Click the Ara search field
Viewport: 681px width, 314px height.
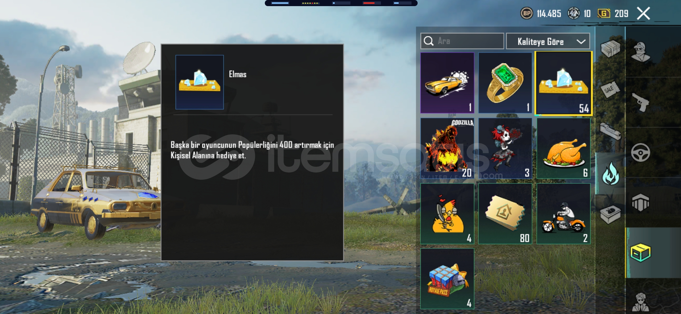pyautogui.click(x=462, y=41)
